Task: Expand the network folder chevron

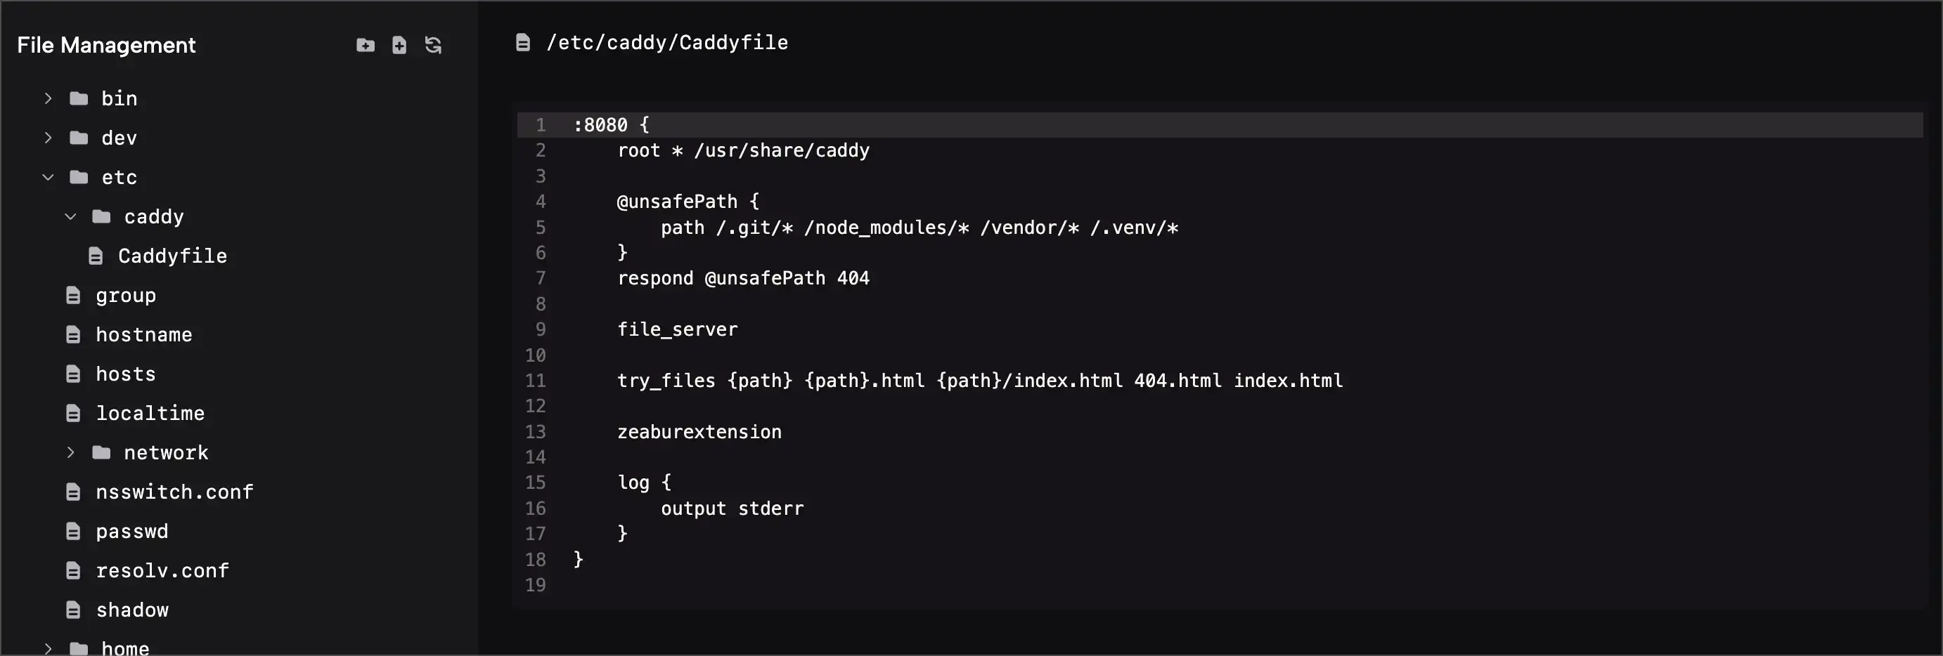Action: (71, 452)
